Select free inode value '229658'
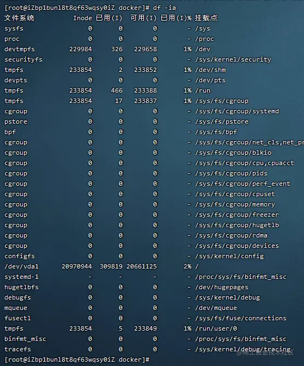Image resolution: width=304 pixels, height=366 pixels. [x=145, y=49]
